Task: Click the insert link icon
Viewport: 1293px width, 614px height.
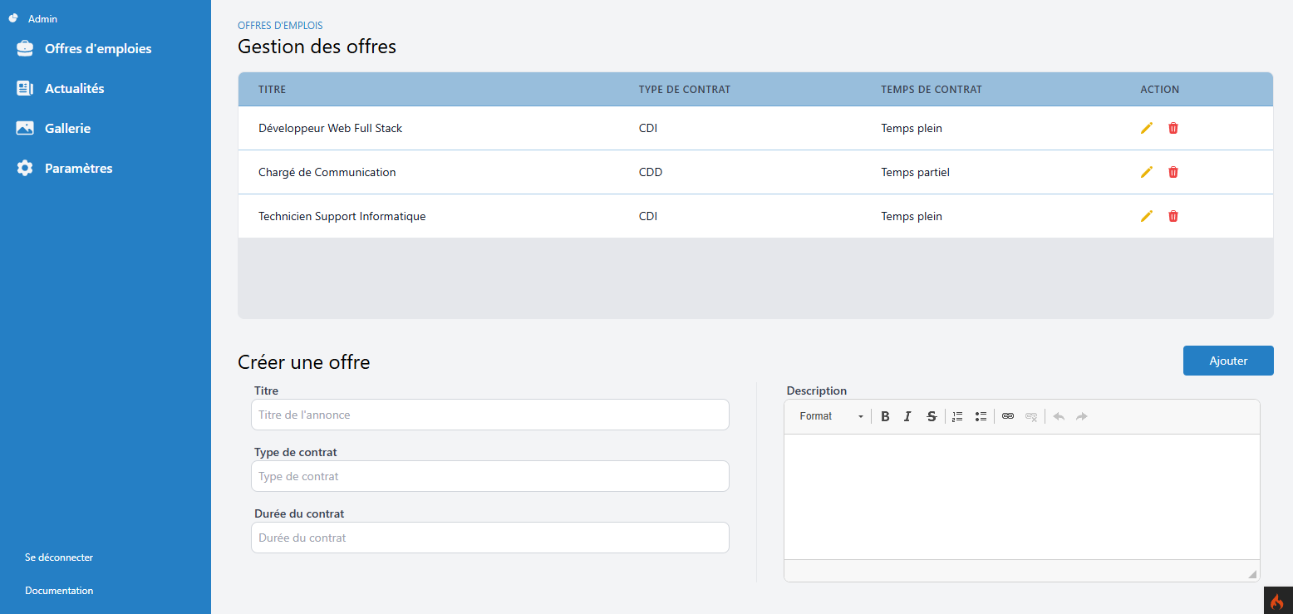Action: [1008, 416]
